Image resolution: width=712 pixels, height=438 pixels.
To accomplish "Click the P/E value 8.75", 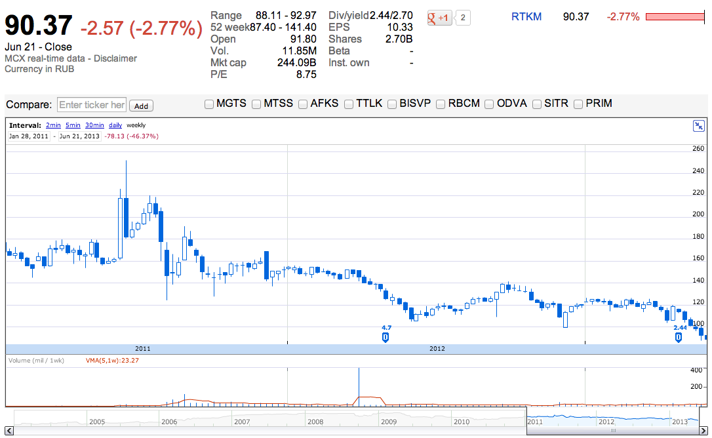I will click(x=306, y=75).
